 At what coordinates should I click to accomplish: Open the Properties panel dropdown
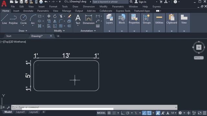click(x=134, y=31)
